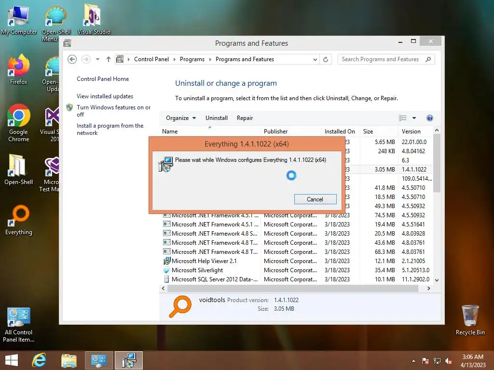Cancel the Everything configuration dialog

click(x=316, y=199)
